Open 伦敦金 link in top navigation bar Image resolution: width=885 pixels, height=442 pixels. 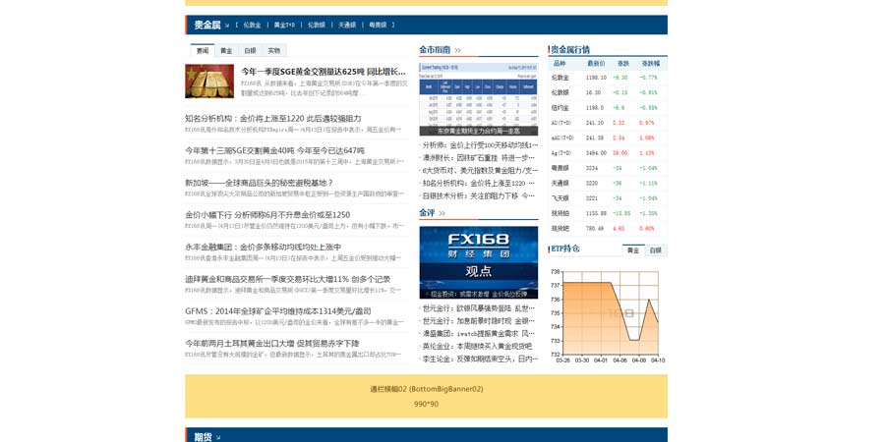(252, 25)
